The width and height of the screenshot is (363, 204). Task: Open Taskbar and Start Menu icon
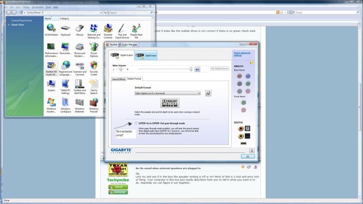point(80,87)
